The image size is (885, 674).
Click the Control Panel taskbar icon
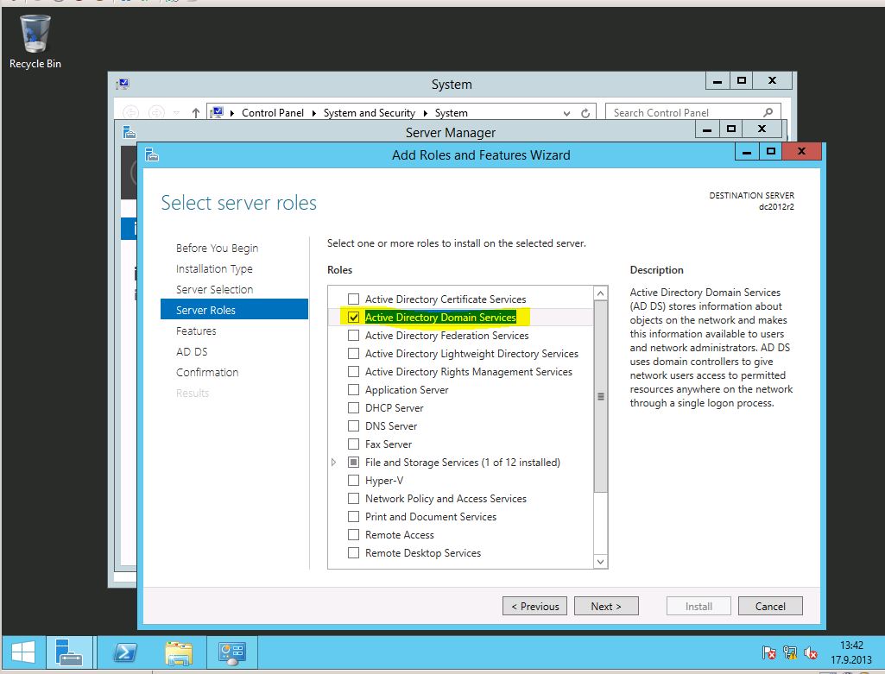[232, 652]
